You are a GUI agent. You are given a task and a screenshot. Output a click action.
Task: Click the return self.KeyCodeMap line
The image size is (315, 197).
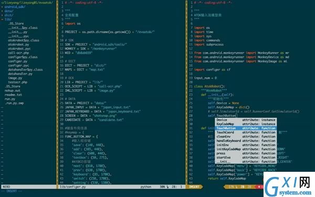(x=227, y=179)
